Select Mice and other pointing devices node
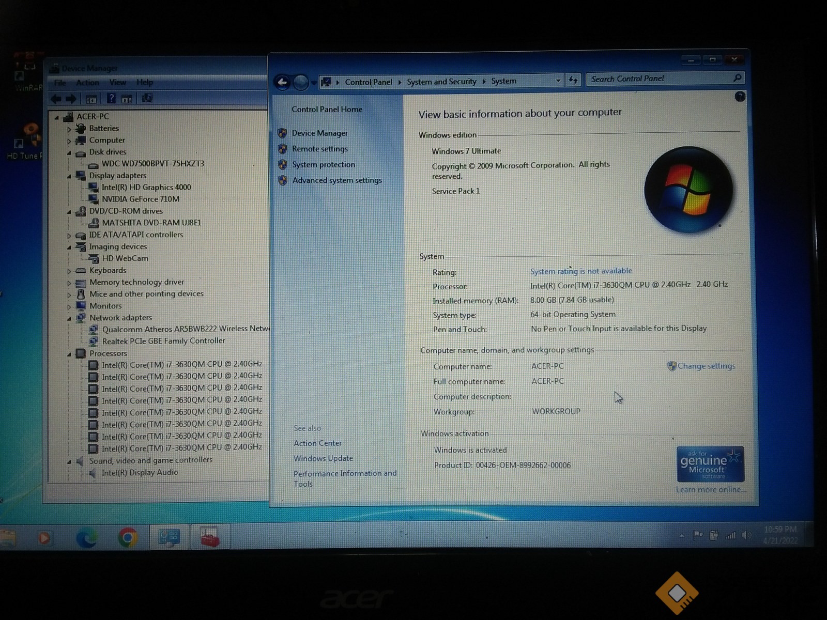 coord(146,294)
